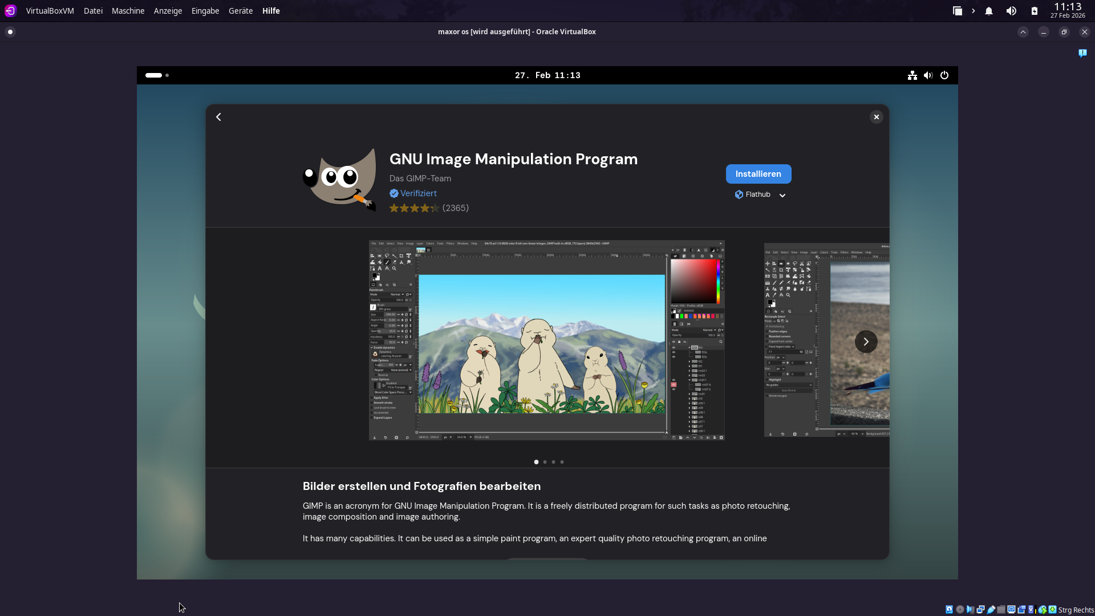Viewport: 1095px width, 616px height.
Task: Click the Installieren button
Action: (758, 174)
